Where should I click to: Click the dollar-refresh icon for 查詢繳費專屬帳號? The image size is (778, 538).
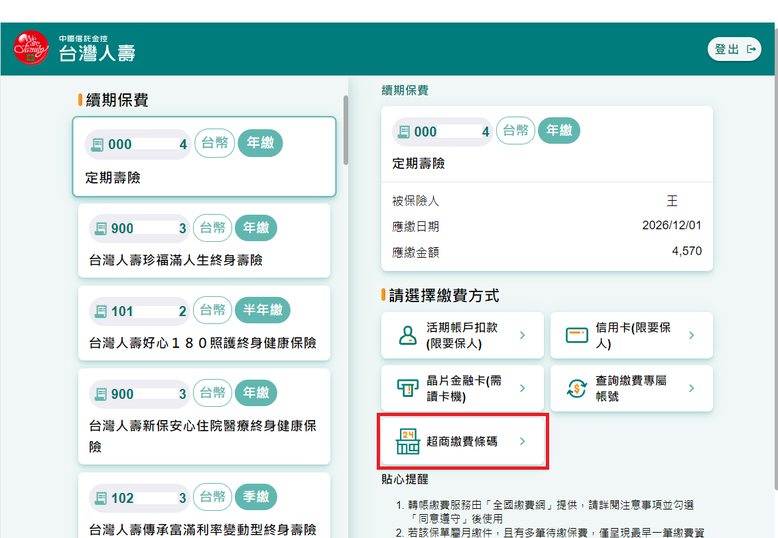click(577, 388)
